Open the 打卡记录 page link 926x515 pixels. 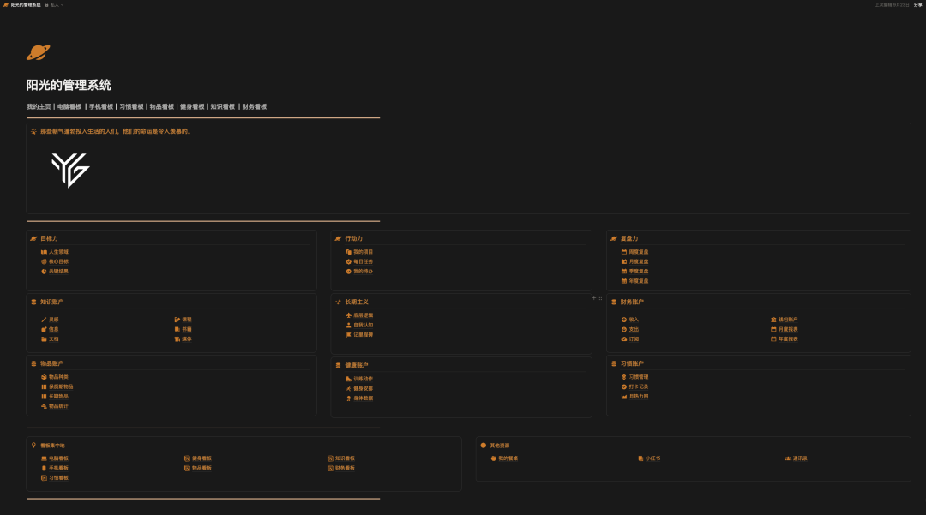pos(639,387)
